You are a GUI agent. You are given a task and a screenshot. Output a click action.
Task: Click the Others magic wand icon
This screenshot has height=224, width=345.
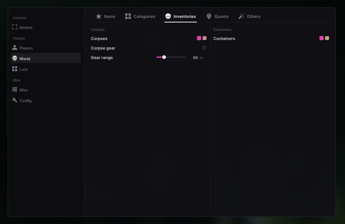click(x=241, y=16)
